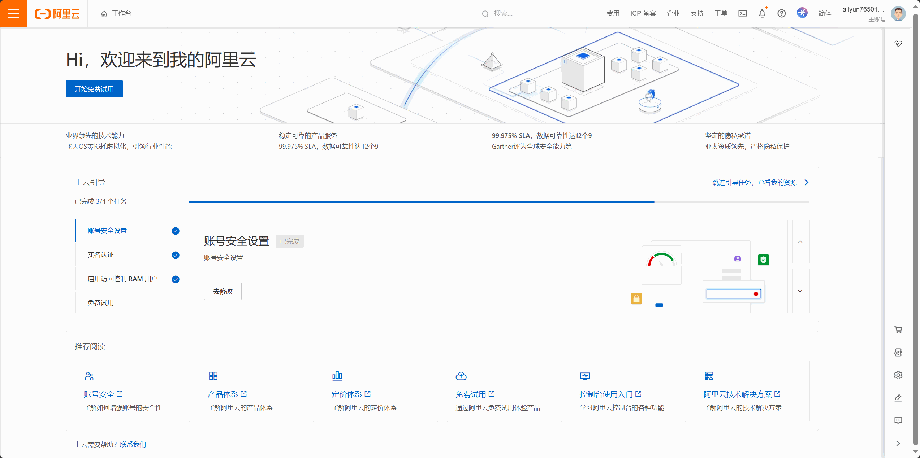This screenshot has height=458, width=920.
Task: Click the server icon on 技术解决方案 card
Action: (x=709, y=376)
